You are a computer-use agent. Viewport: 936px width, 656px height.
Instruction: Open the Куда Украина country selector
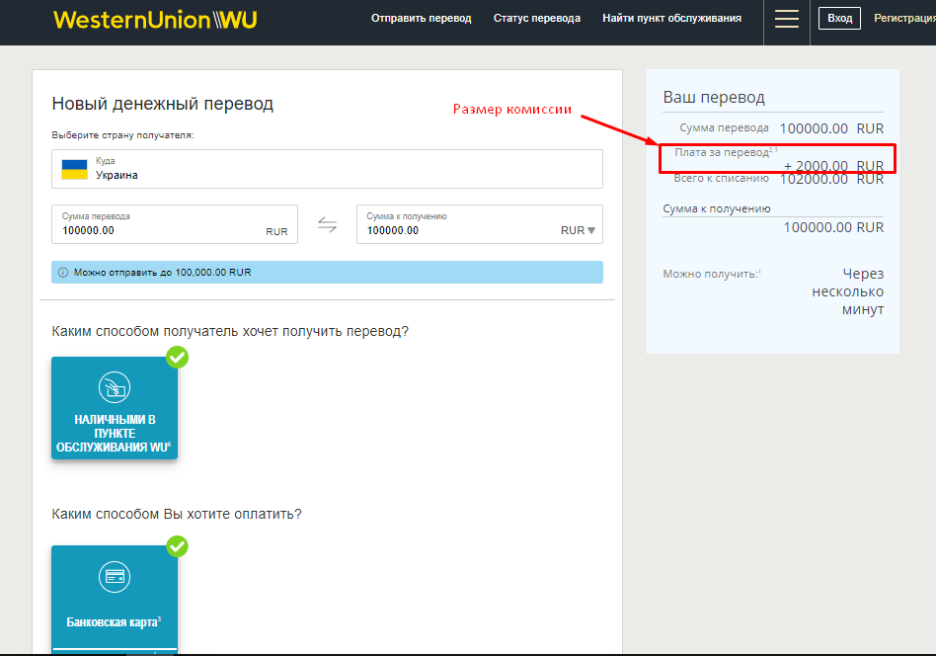click(327, 169)
